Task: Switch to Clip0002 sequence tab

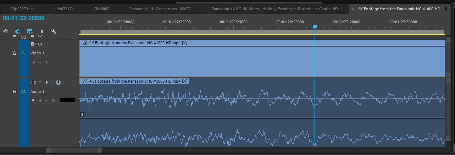Action: click(101, 9)
